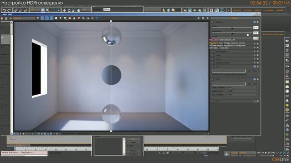The width and height of the screenshot is (291, 163).
Task: Enable the LUT checkbox
Action: click(212, 67)
